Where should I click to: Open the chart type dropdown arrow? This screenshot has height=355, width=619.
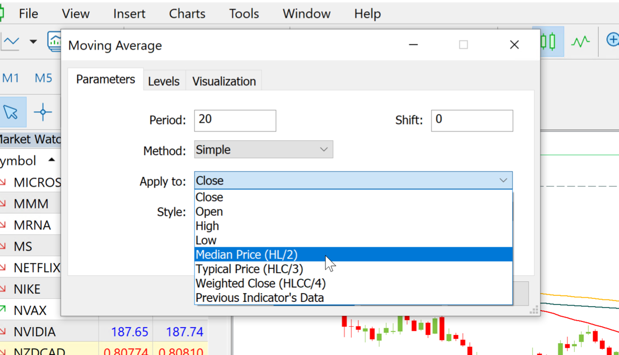click(x=34, y=41)
